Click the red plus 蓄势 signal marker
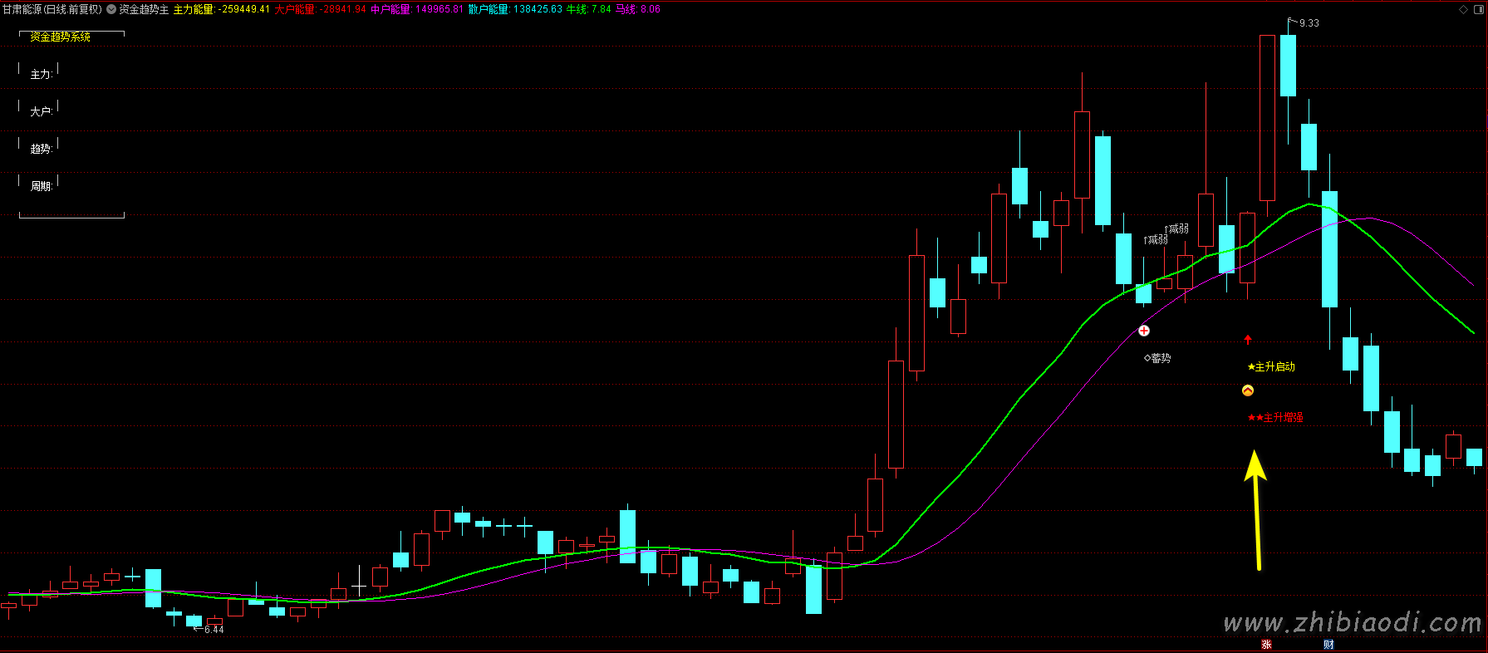Screen dimensions: 1488x653 click(1144, 331)
